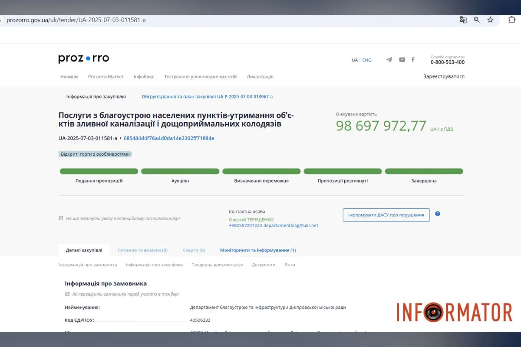Click Зареєструватися link
Screen dimensions: 521x347
click(444, 76)
